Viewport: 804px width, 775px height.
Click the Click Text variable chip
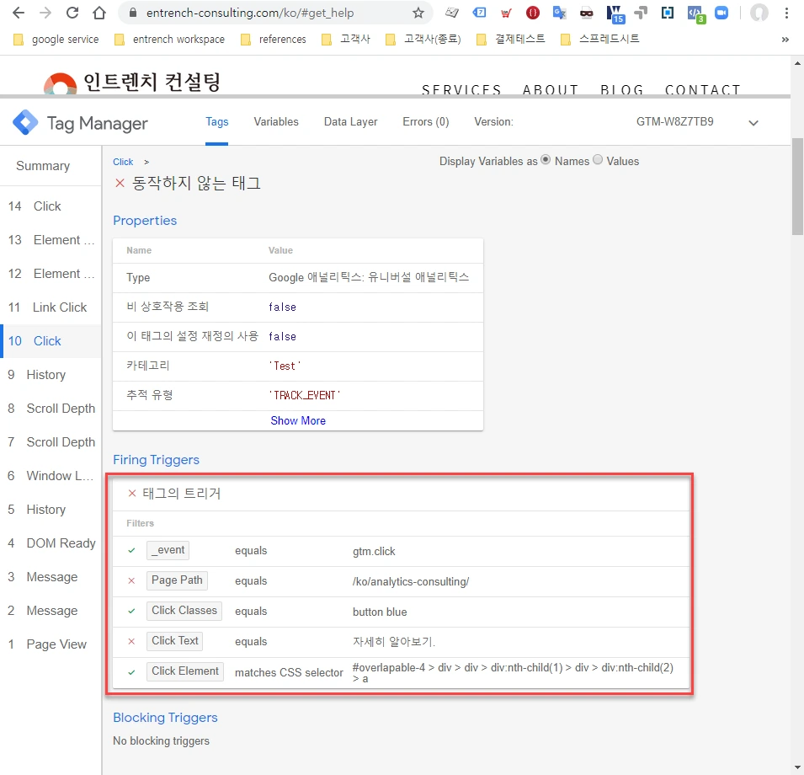coord(175,641)
